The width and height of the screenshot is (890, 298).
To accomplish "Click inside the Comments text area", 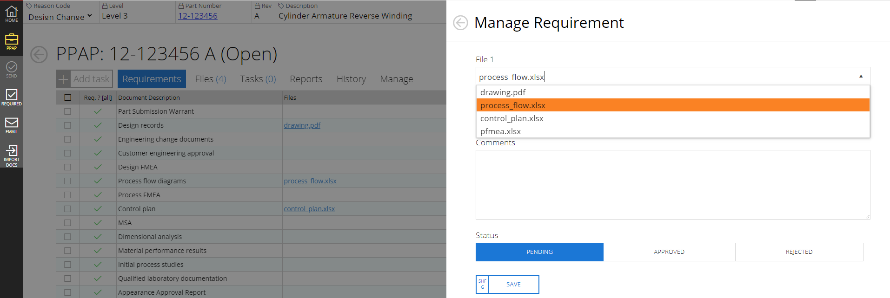I will click(x=673, y=185).
